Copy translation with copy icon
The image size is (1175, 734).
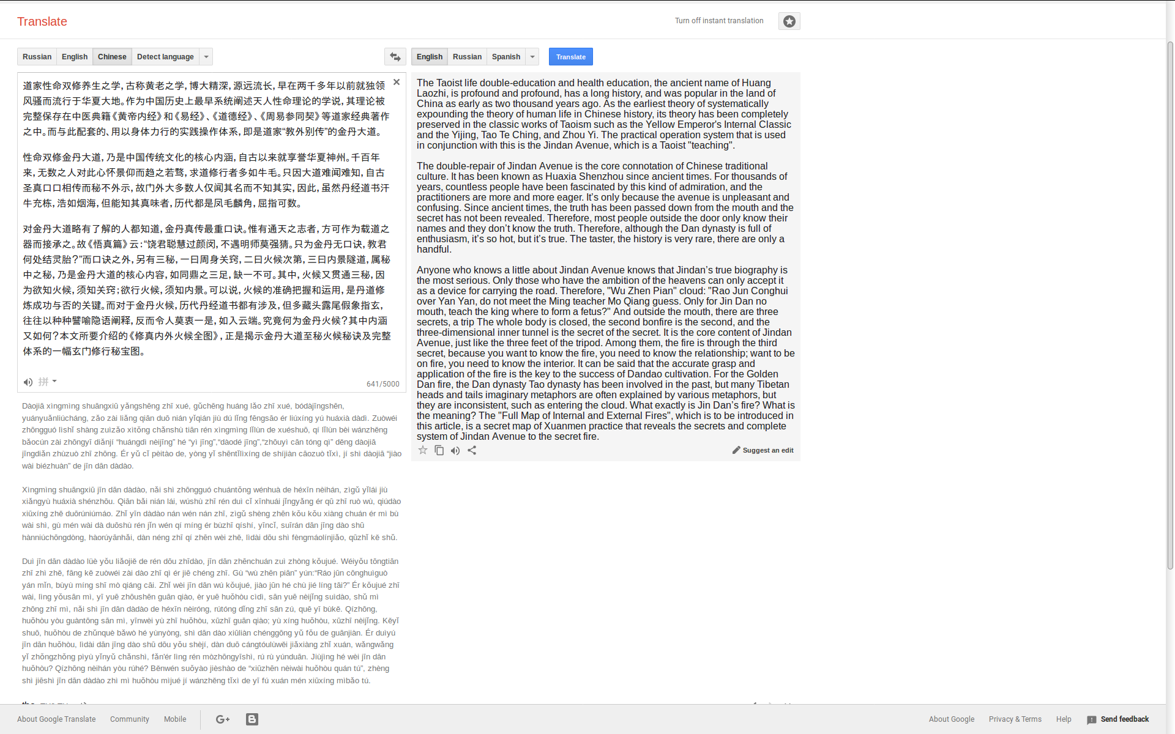(439, 450)
